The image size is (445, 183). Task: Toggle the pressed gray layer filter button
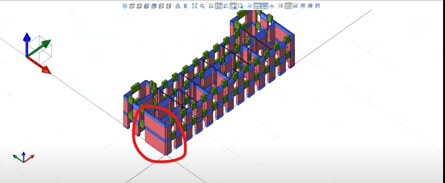coord(289,6)
